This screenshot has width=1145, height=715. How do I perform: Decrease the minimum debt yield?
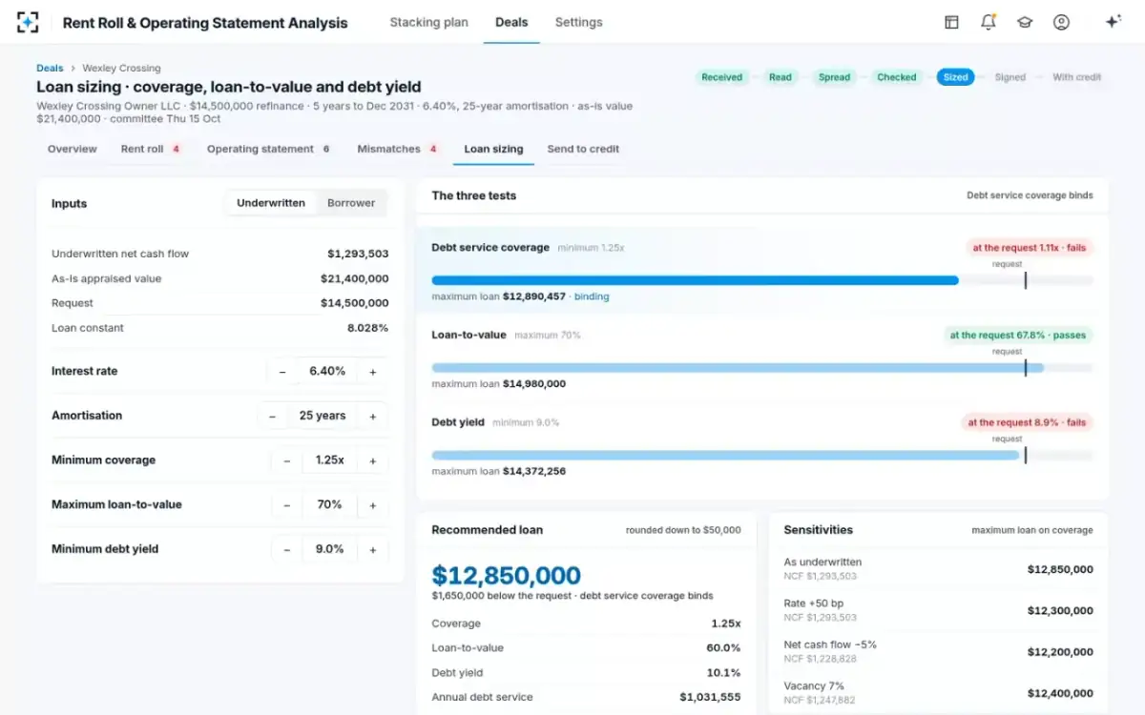tap(287, 549)
